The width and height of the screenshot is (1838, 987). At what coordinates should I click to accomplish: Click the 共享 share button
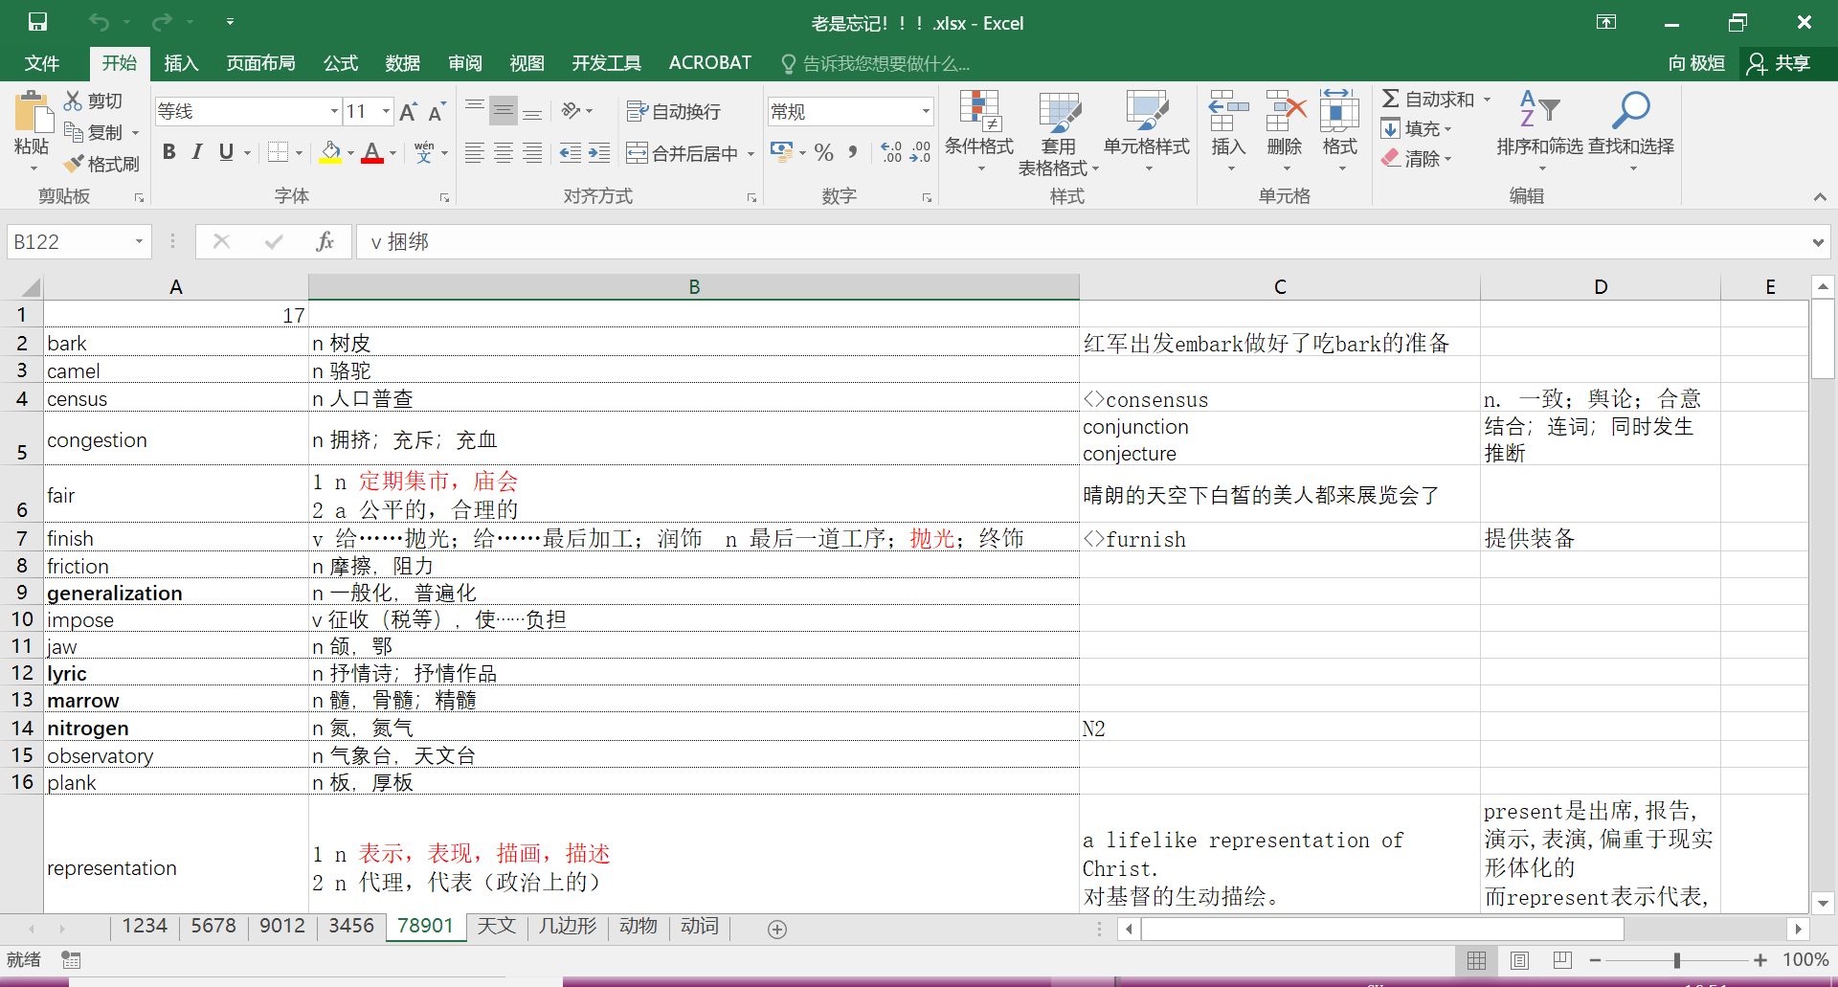coord(1780,63)
